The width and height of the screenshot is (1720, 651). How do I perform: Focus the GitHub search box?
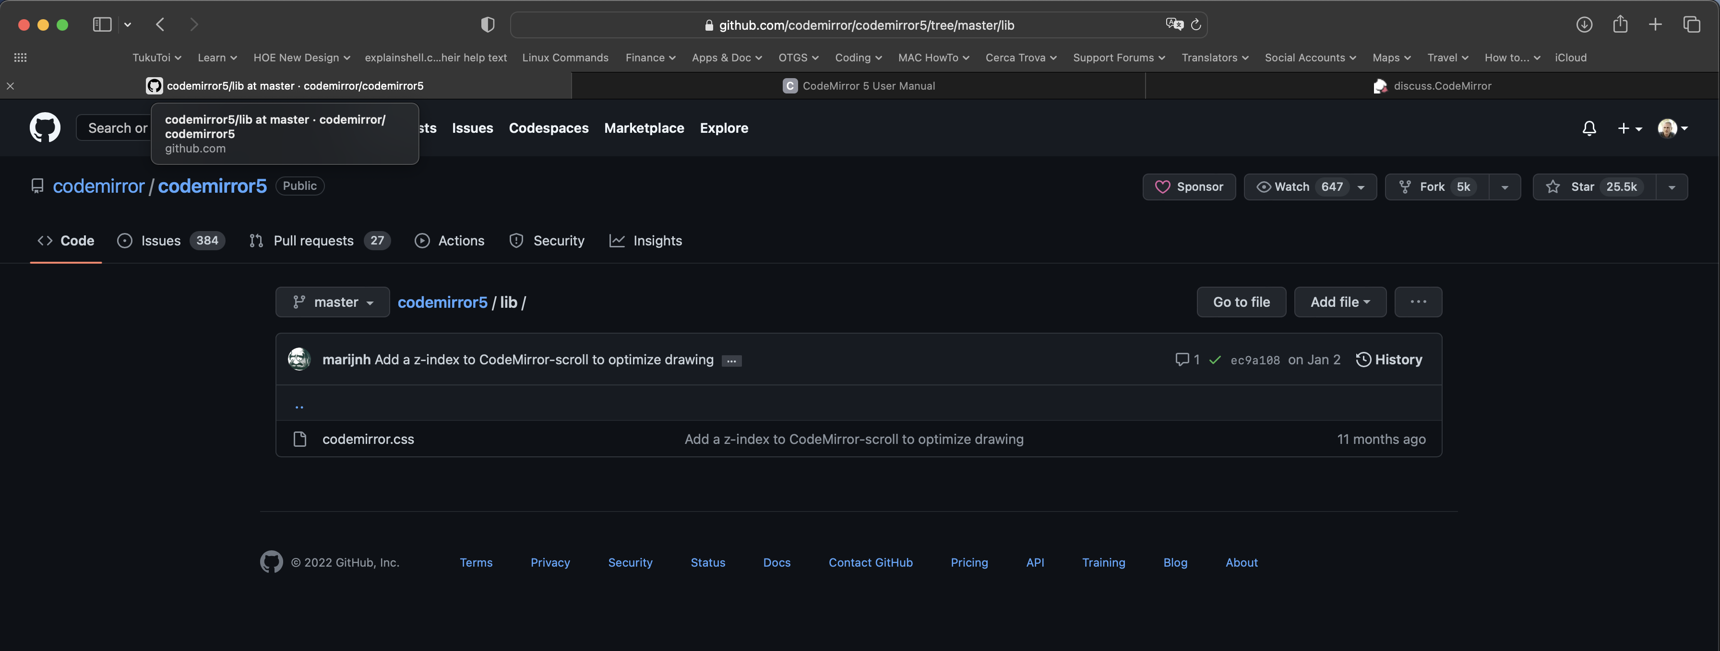pyautogui.click(x=114, y=128)
